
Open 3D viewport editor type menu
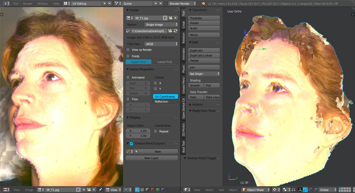(187, 190)
